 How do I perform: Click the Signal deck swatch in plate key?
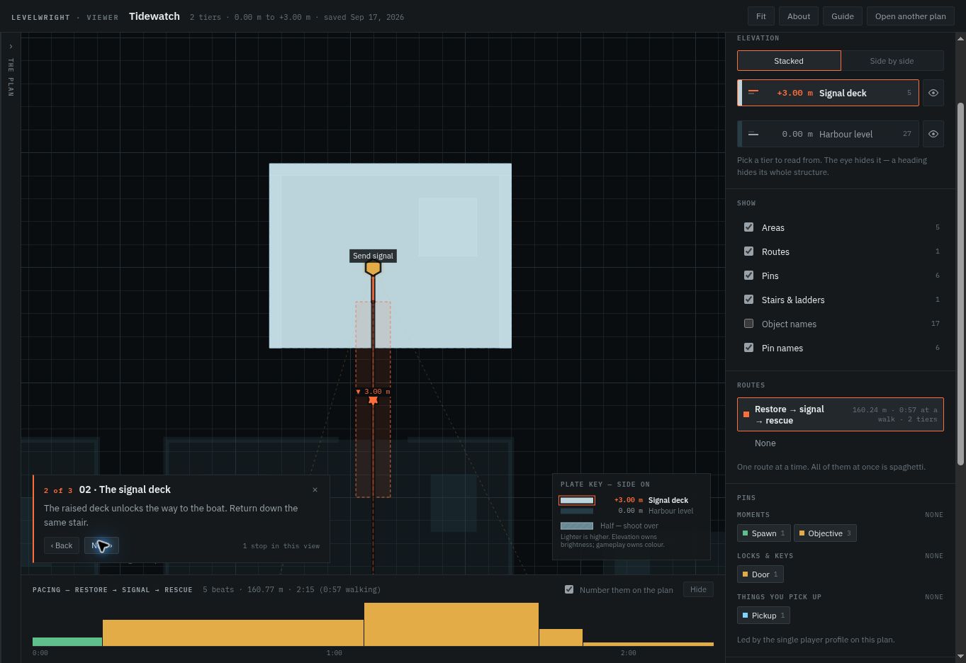tap(577, 500)
